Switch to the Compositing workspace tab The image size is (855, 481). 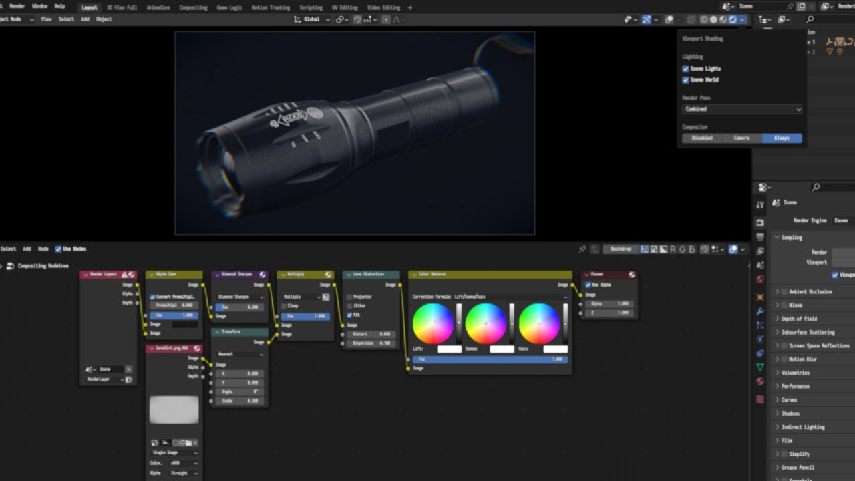(x=193, y=7)
